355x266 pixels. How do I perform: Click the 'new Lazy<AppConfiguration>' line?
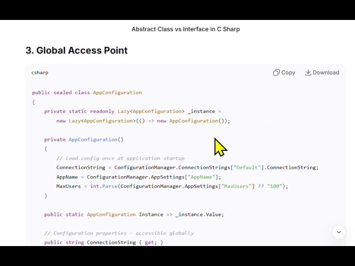[x=143, y=121]
